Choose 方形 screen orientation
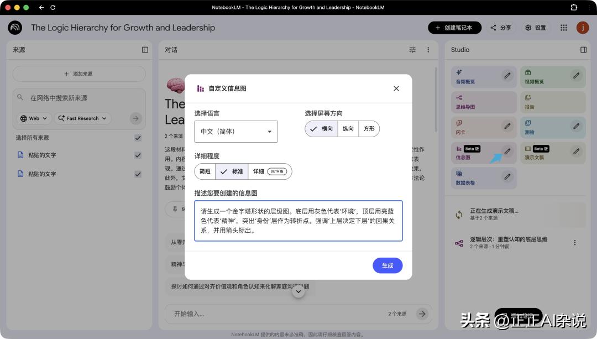Image resolution: width=597 pixels, height=339 pixels. 369,129
